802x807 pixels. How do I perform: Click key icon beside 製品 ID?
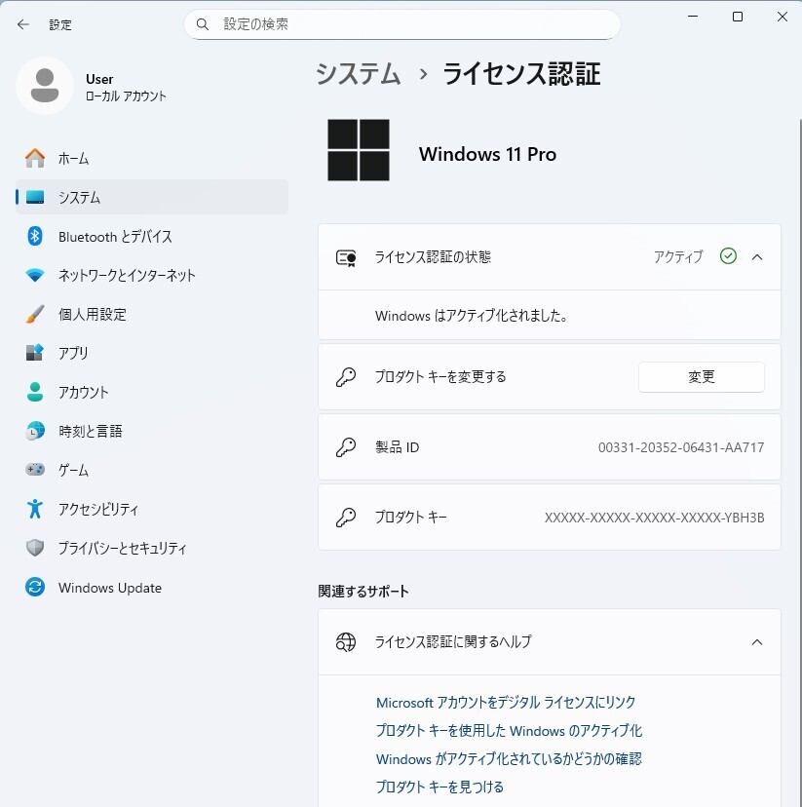pos(346,447)
